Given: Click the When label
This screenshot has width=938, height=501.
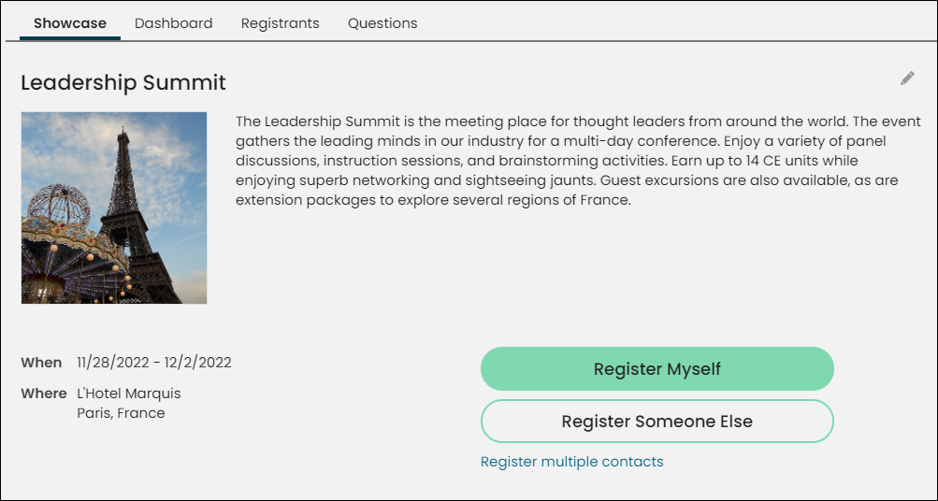Looking at the screenshot, I should tap(41, 363).
